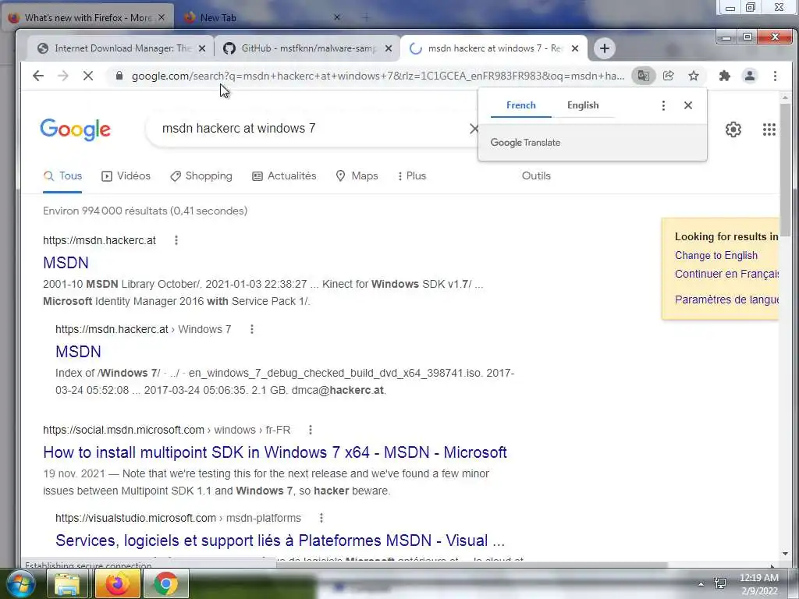Open the MSDN Windows 7 sub-result link
The image size is (799, 599).
[x=78, y=352]
